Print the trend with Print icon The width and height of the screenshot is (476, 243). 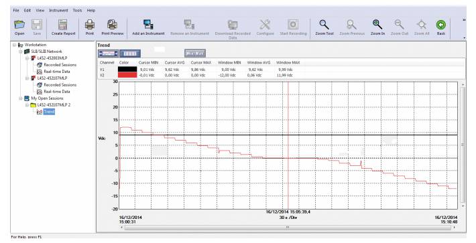point(90,25)
